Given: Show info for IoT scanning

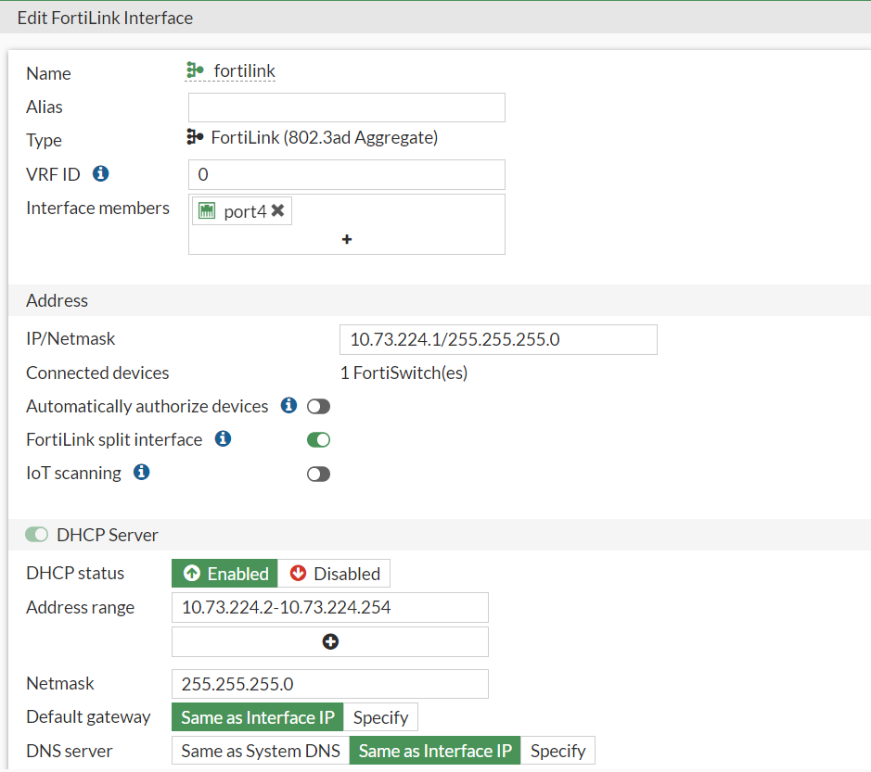Looking at the screenshot, I should point(141,473).
